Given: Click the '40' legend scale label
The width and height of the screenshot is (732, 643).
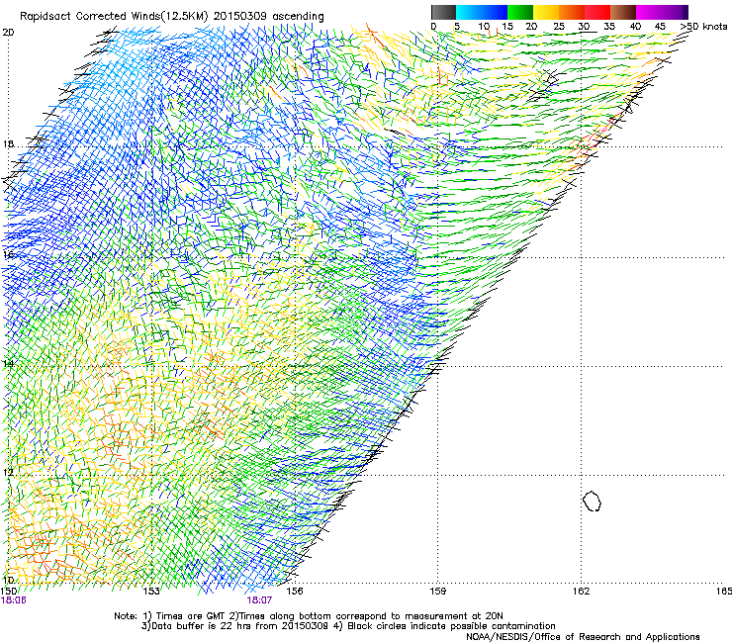Looking at the screenshot, I should [x=635, y=27].
